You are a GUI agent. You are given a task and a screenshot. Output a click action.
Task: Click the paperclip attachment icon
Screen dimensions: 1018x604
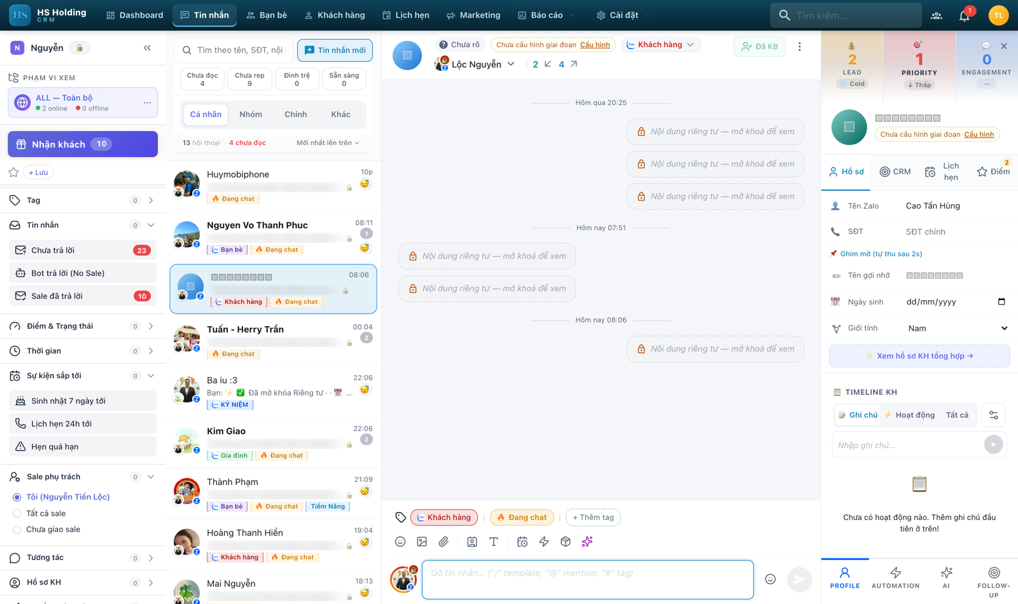tap(443, 542)
